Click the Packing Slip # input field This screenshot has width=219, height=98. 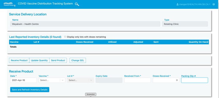point(195,80)
